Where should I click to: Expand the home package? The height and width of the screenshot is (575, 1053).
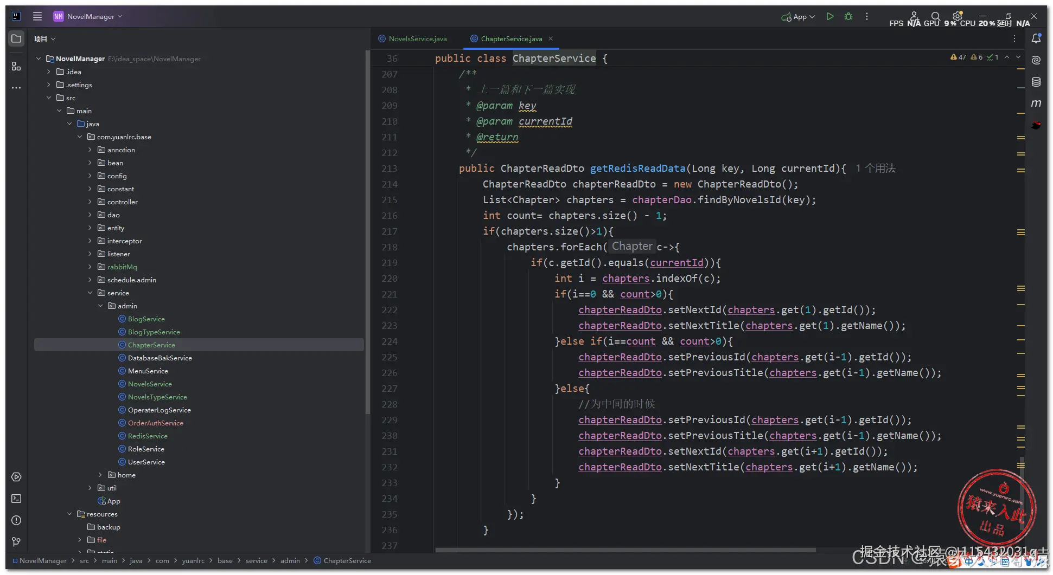point(100,475)
